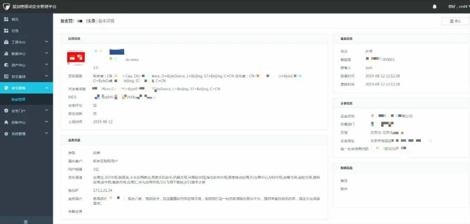Expand the 系统管理 chevron

47,133
